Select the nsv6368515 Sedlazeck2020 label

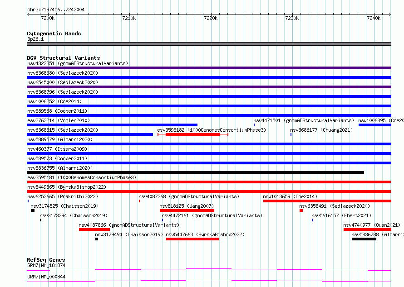point(63,130)
